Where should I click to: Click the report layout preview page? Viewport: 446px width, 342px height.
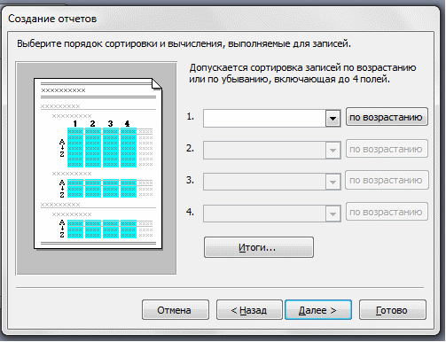98,164
